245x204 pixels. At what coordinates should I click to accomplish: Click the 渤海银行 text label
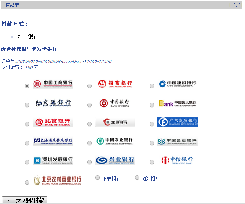(151, 179)
